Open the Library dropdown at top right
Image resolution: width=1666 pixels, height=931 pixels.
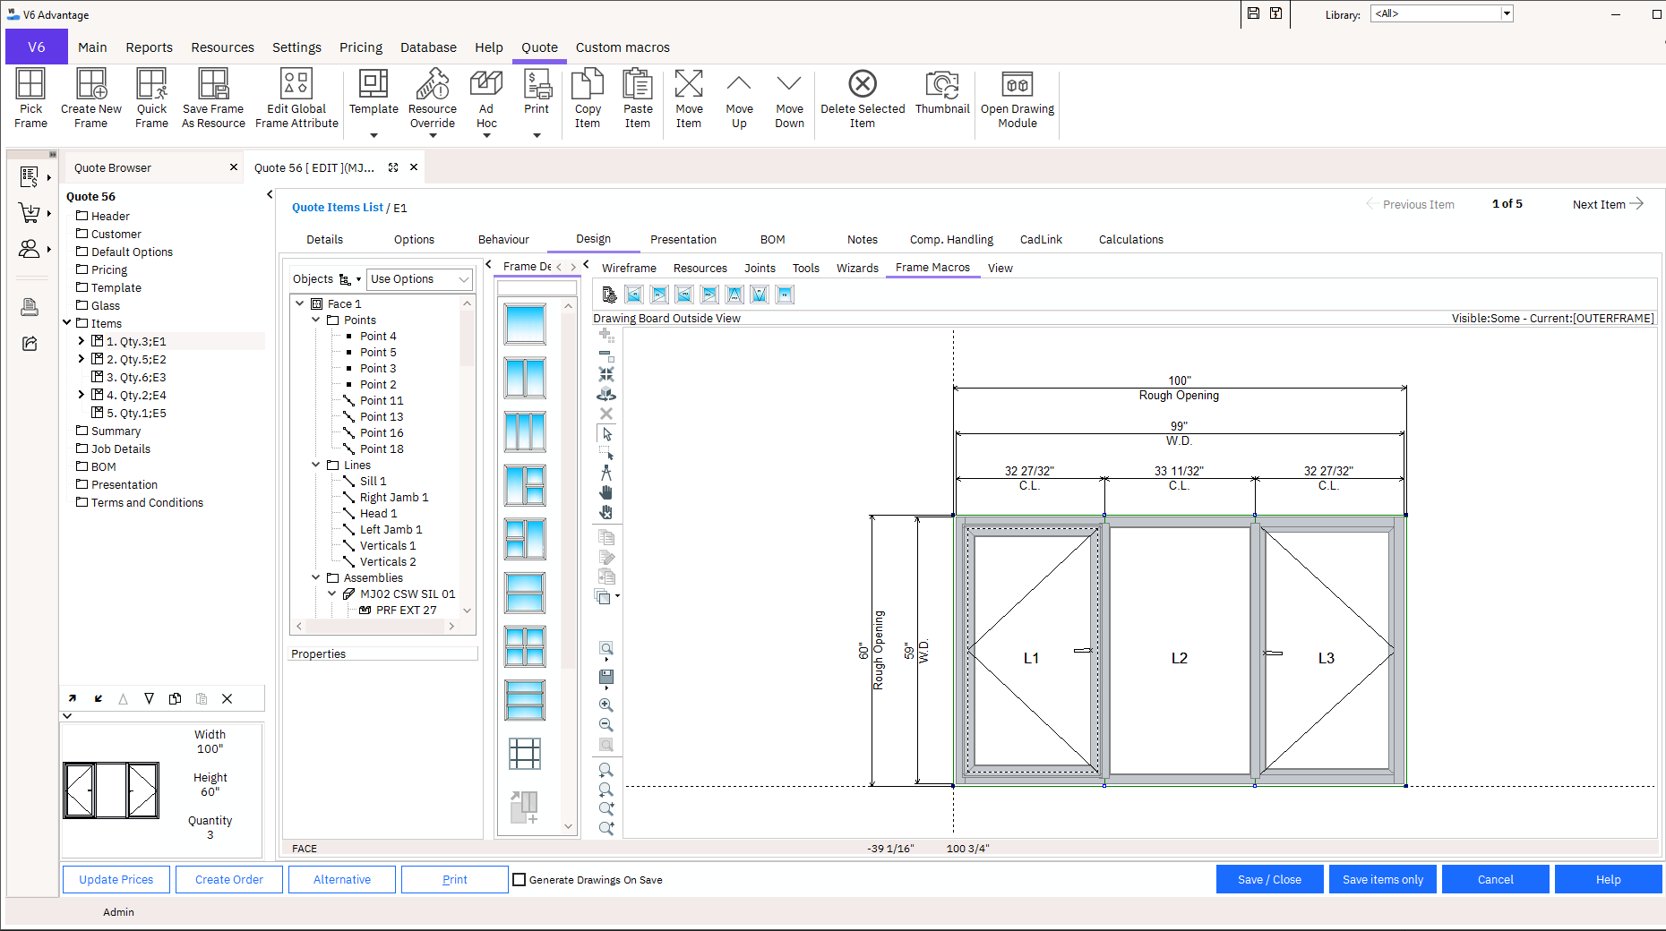click(1507, 13)
